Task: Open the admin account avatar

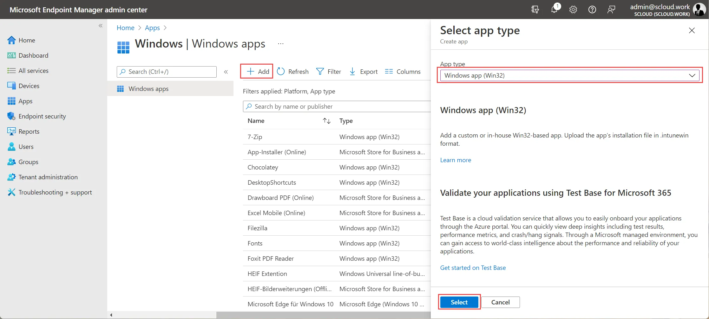Action: point(699,10)
